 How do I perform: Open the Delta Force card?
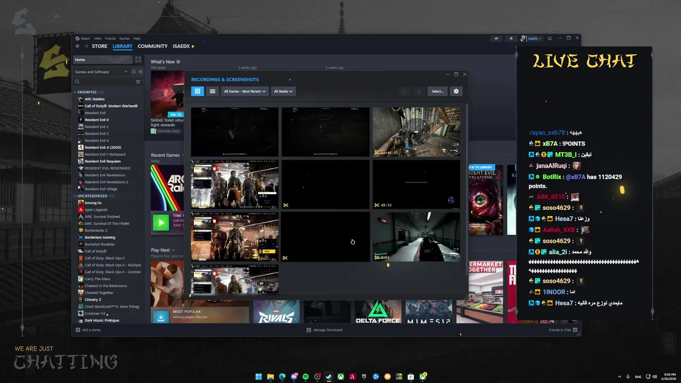[x=378, y=312]
